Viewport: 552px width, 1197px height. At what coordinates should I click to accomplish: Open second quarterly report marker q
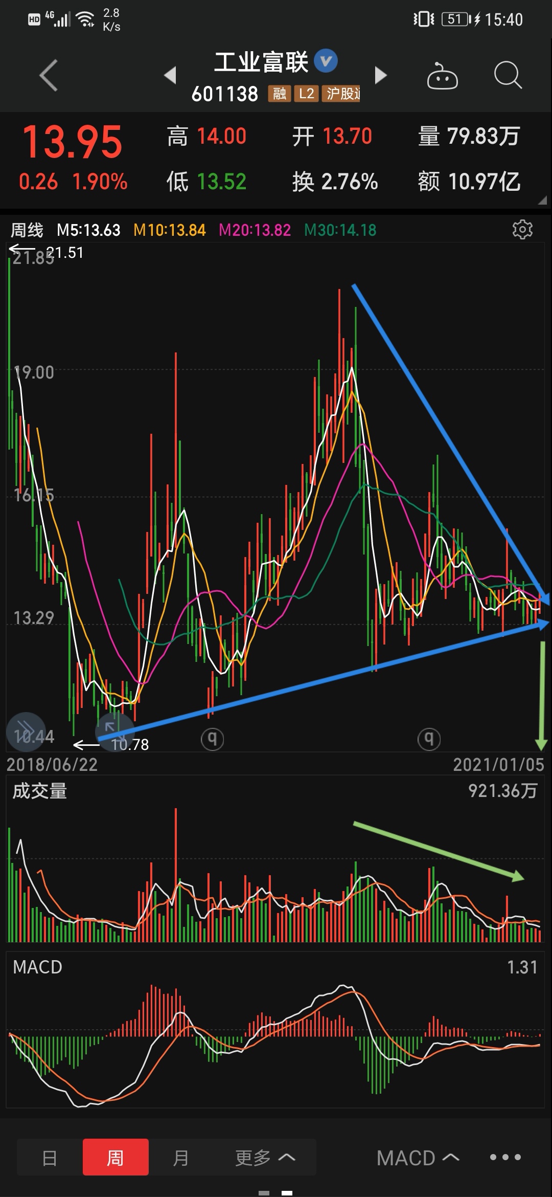coord(429,739)
